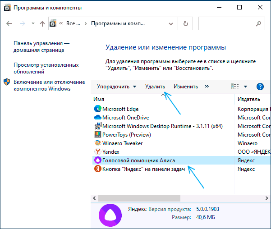Click 'Программы и комп...' breadcrumb segment
The height and width of the screenshot is (229, 271).
[118, 23]
